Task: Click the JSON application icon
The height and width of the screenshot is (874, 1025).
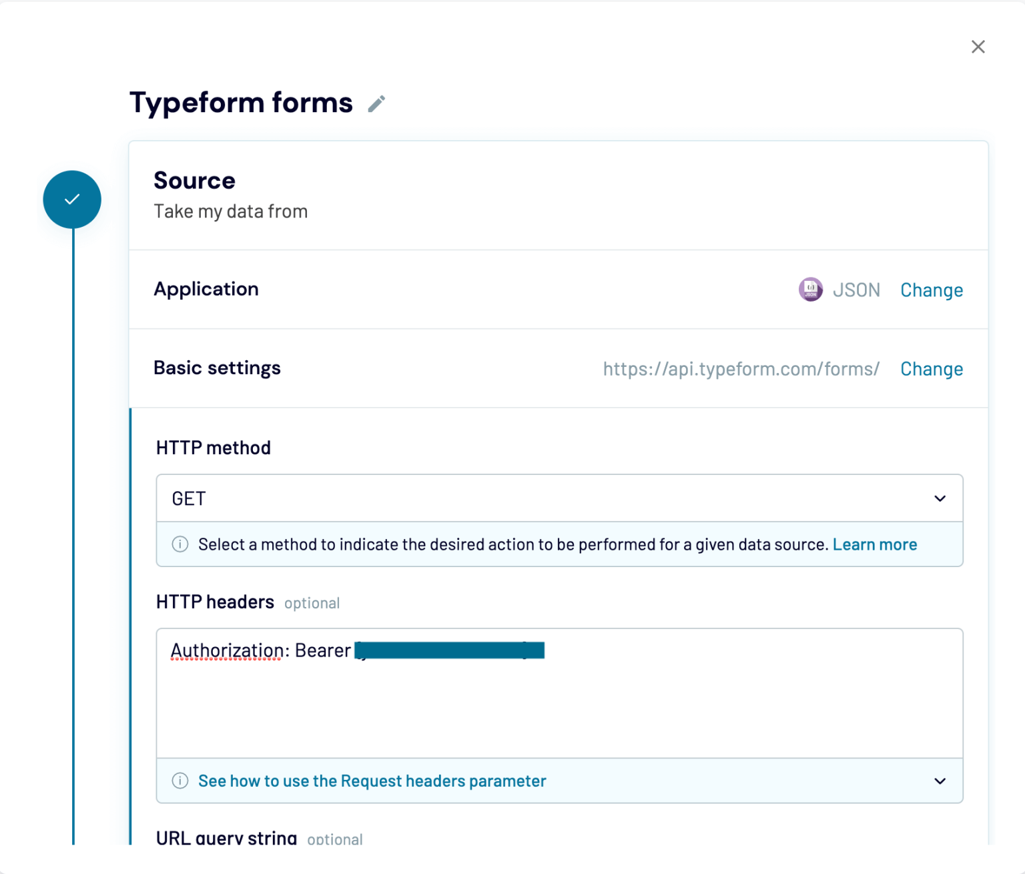Action: 810,290
